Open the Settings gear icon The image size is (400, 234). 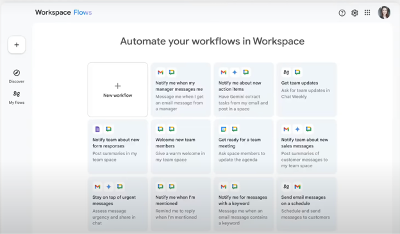click(x=354, y=13)
